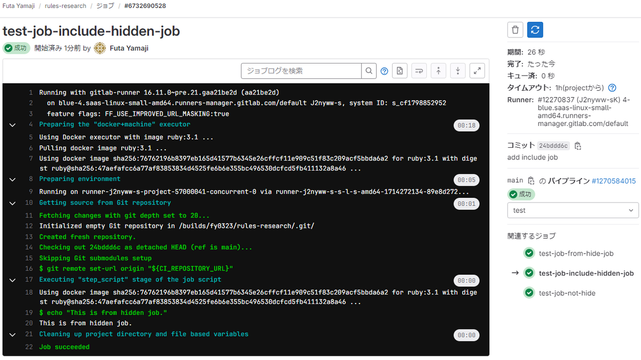Open related job test-job-from-hide-job

tap(576, 253)
